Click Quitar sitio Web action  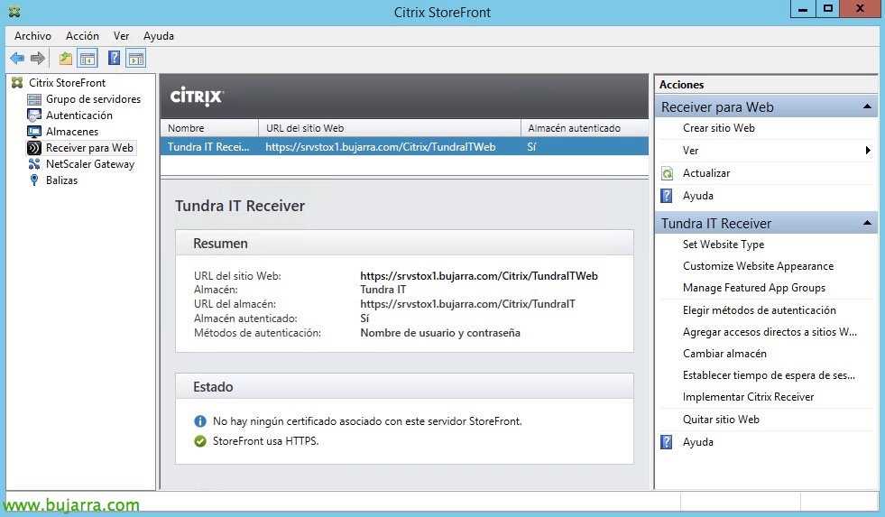(721, 420)
